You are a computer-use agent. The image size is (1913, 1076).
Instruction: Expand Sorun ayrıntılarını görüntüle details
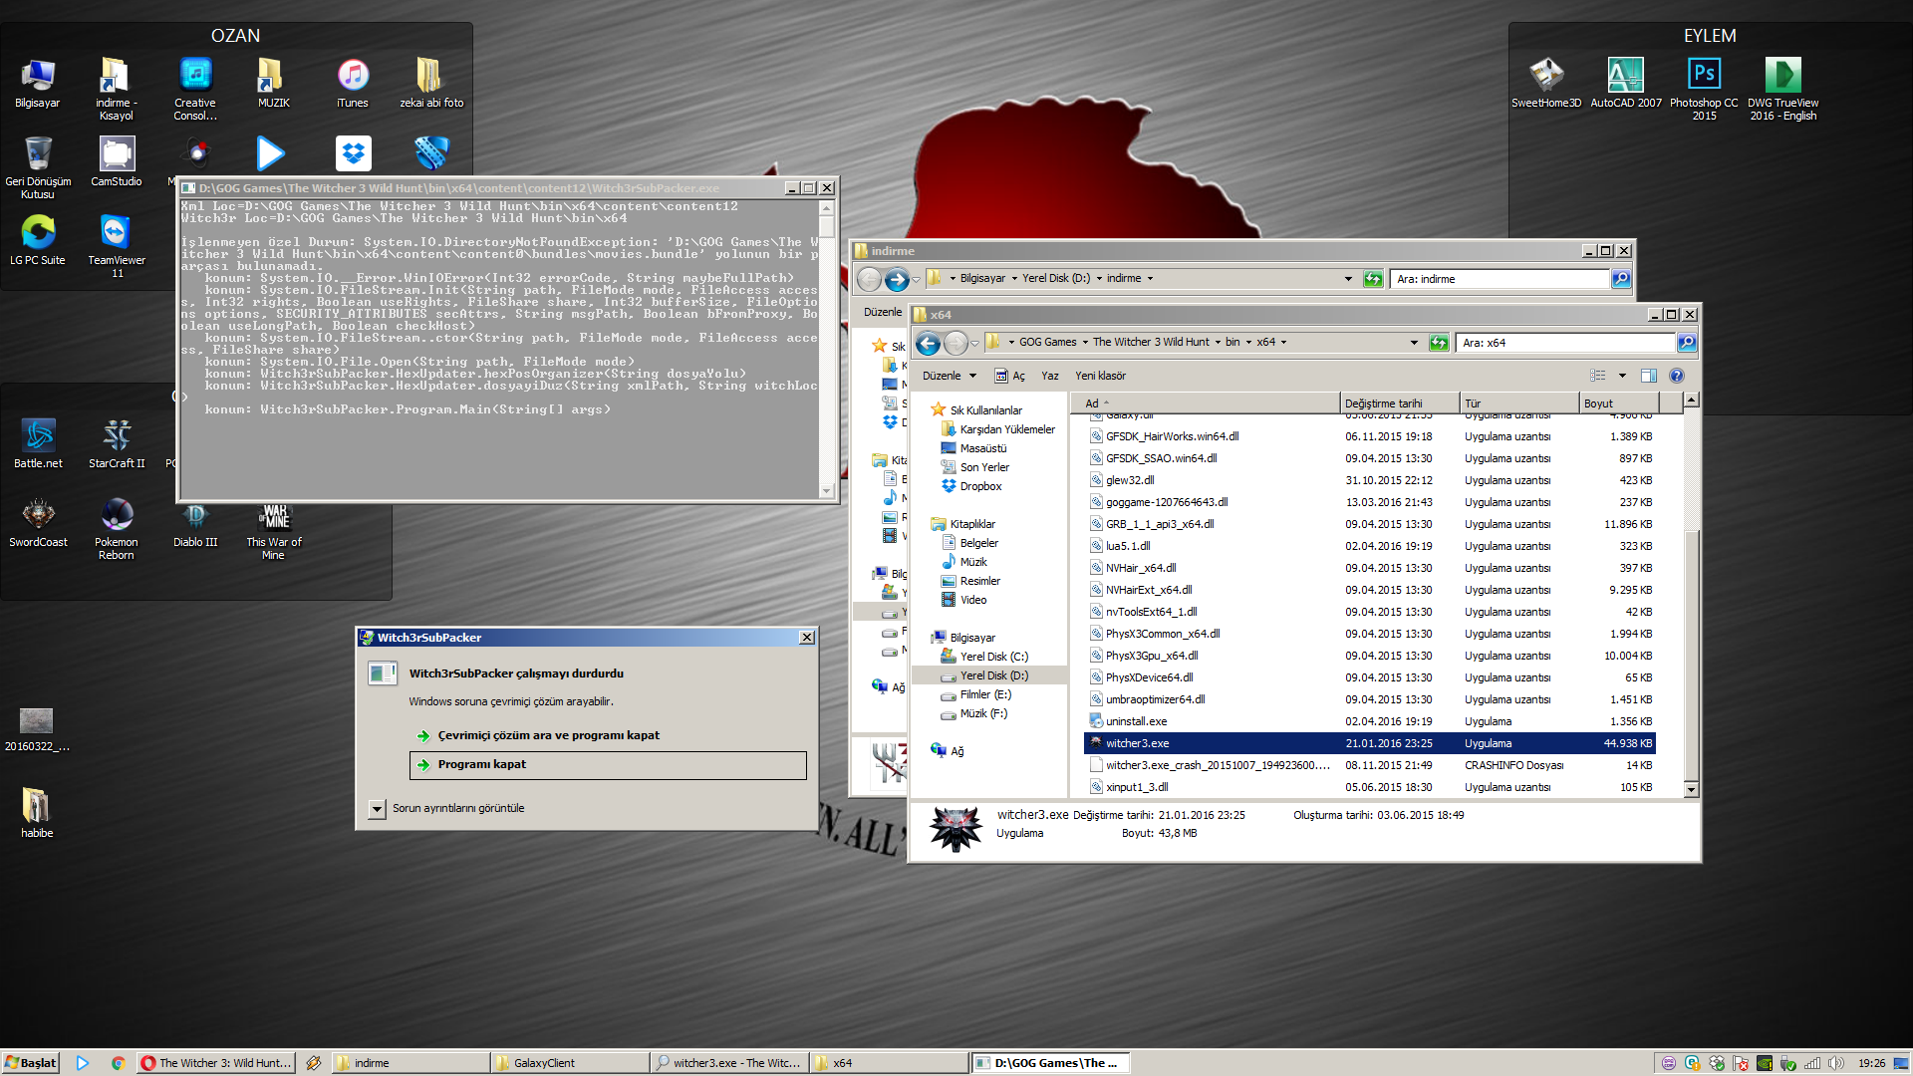click(377, 809)
